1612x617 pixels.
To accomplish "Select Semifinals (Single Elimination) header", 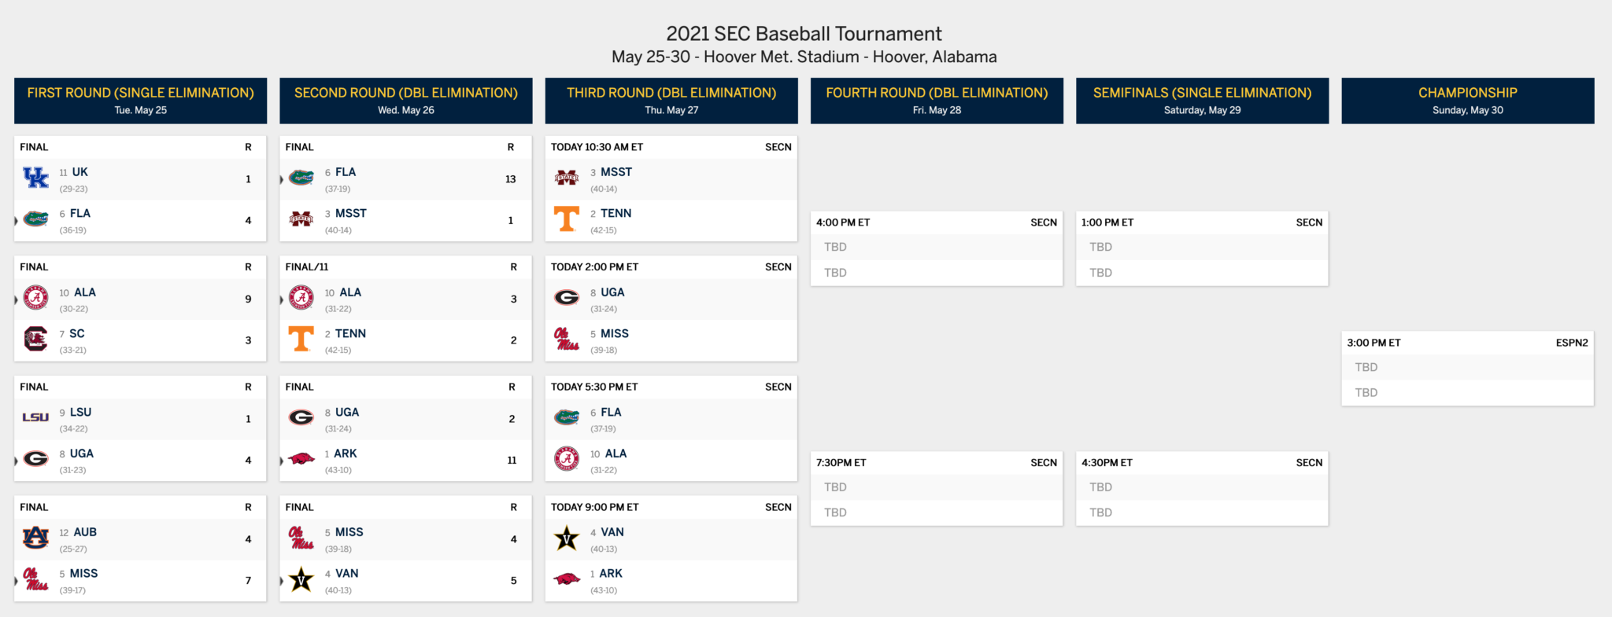I will coord(1202,101).
